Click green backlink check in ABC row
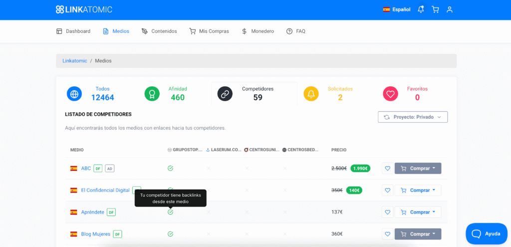This screenshot has height=247, width=511. (x=170, y=169)
